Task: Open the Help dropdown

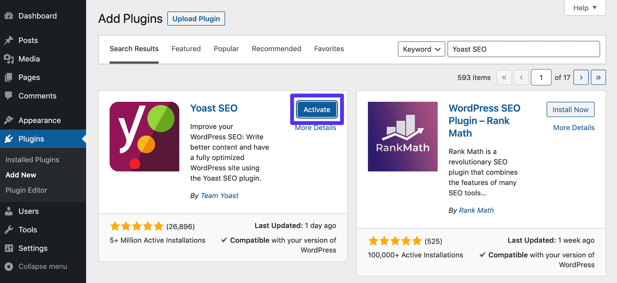Action: [585, 7]
